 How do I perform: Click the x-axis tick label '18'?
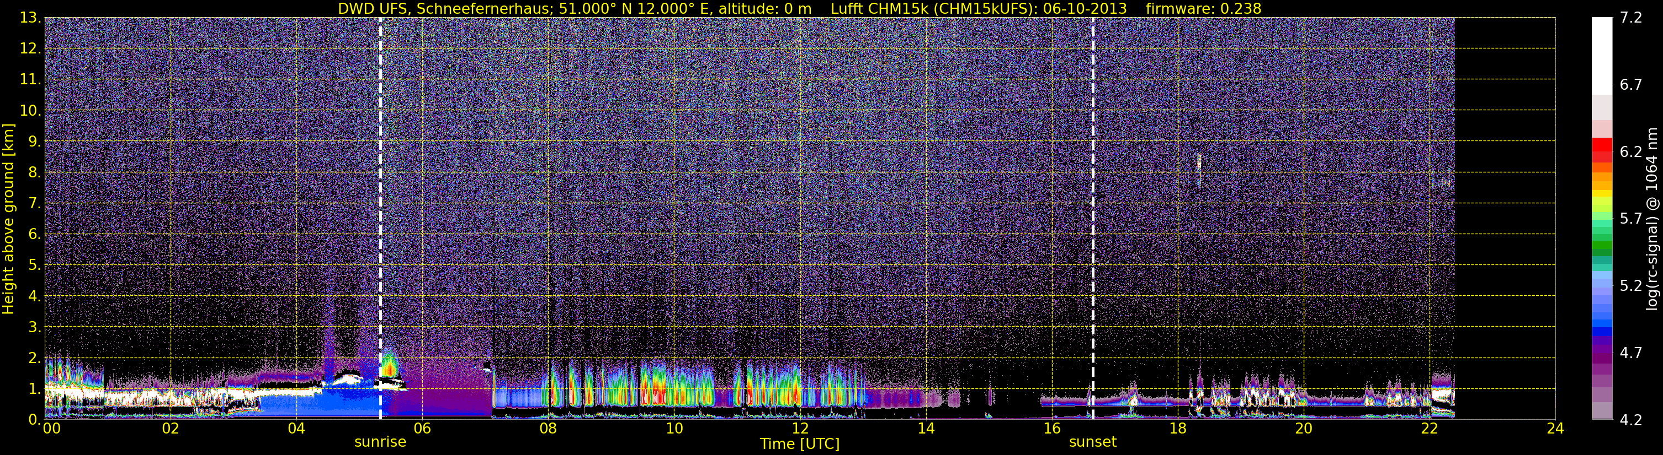tap(1177, 428)
